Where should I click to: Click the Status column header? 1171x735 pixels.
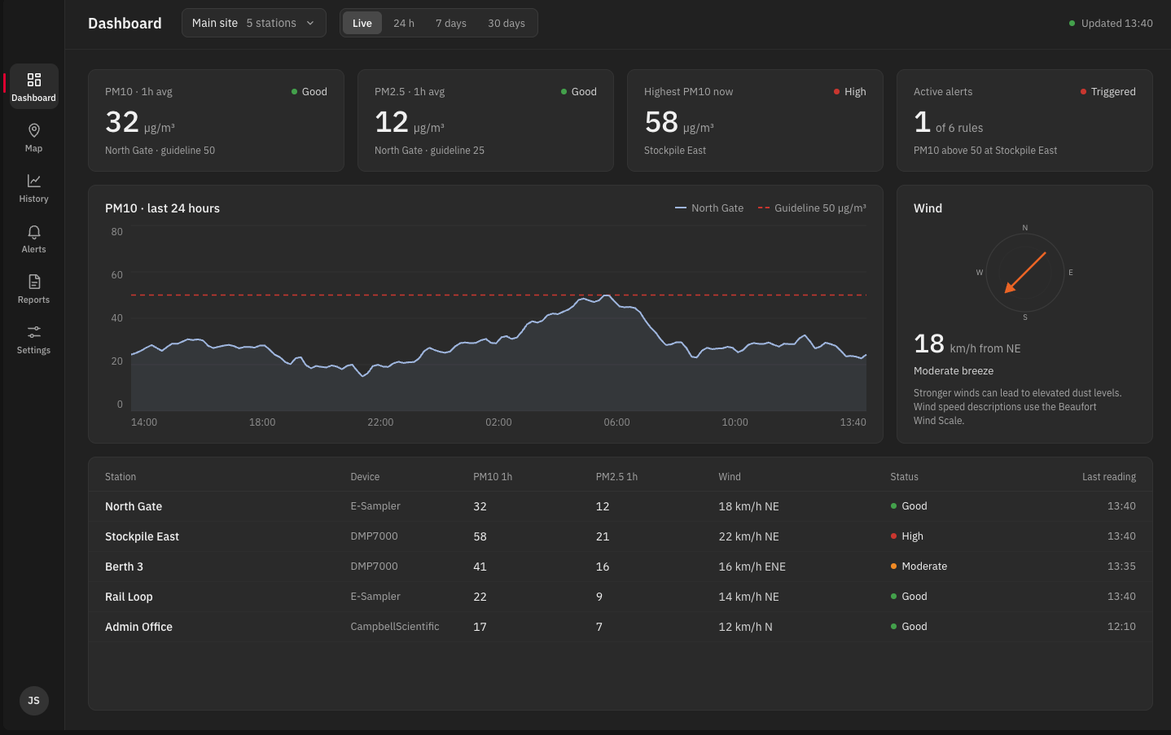(904, 477)
